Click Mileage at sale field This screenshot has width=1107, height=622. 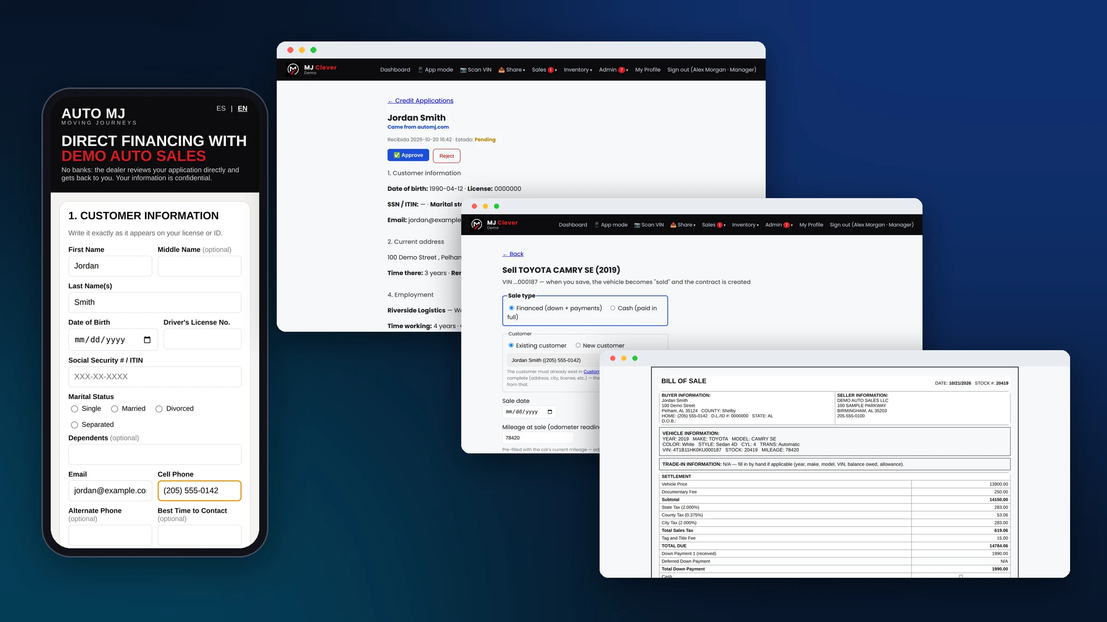[x=538, y=438]
